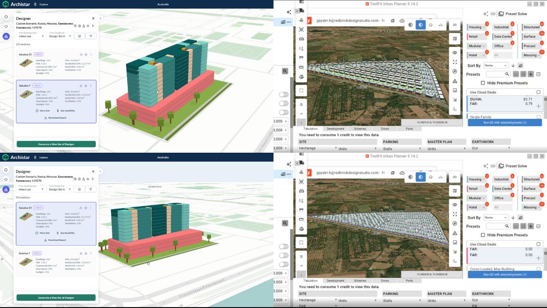
Task: Open Design Set A dropdown in upper Archistar
Action: tap(59, 36)
